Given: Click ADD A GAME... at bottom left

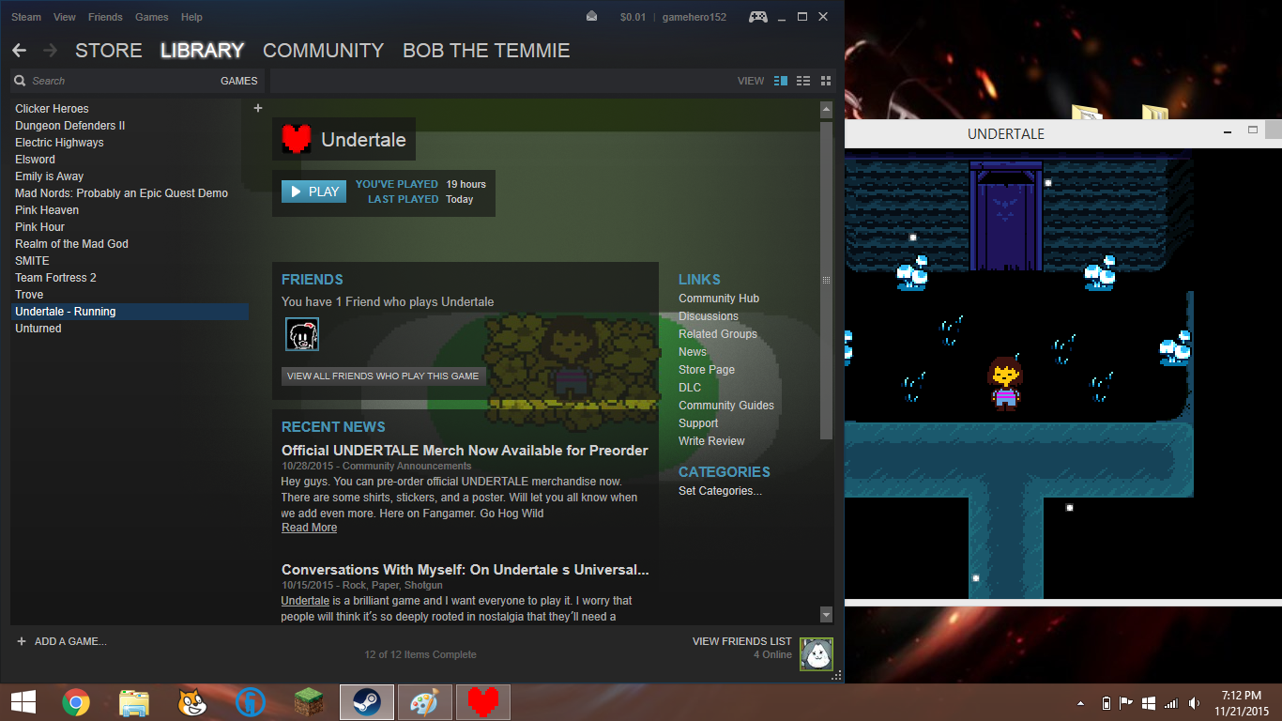Looking at the screenshot, I should pyautogui.click(x=62, y=641).
